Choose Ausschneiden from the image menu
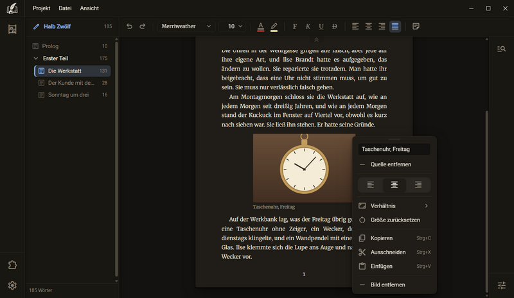The image size is (514, 298). [394, 252]
